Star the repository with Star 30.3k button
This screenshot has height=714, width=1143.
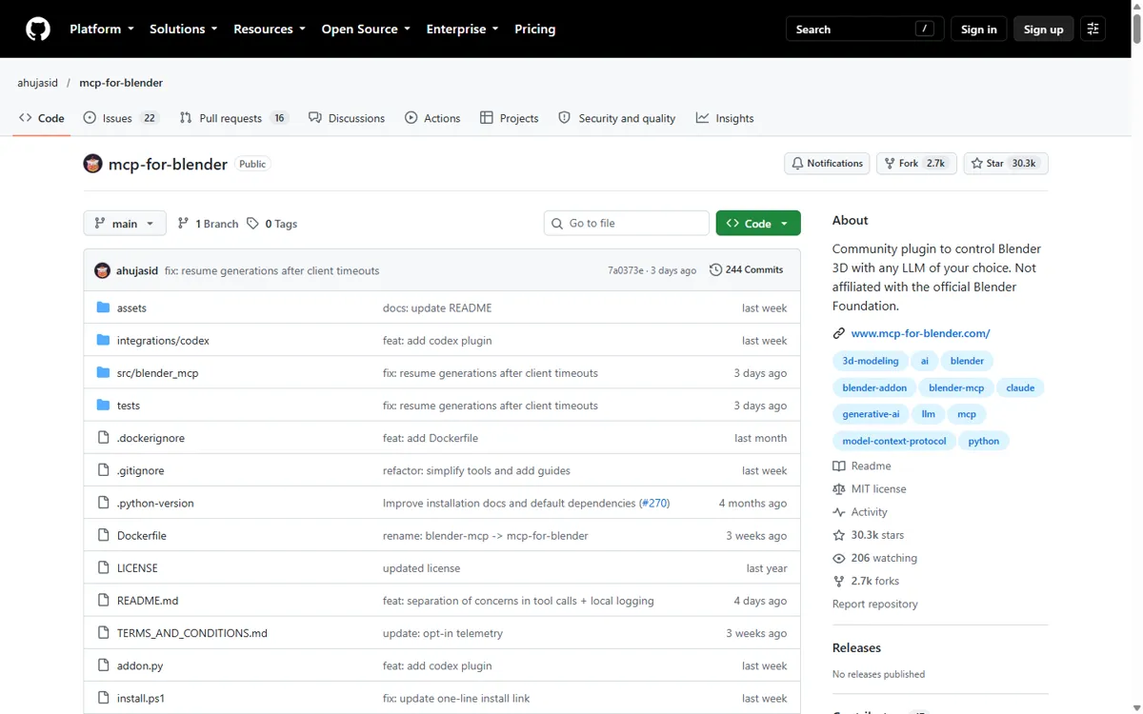pos(1006,164)
